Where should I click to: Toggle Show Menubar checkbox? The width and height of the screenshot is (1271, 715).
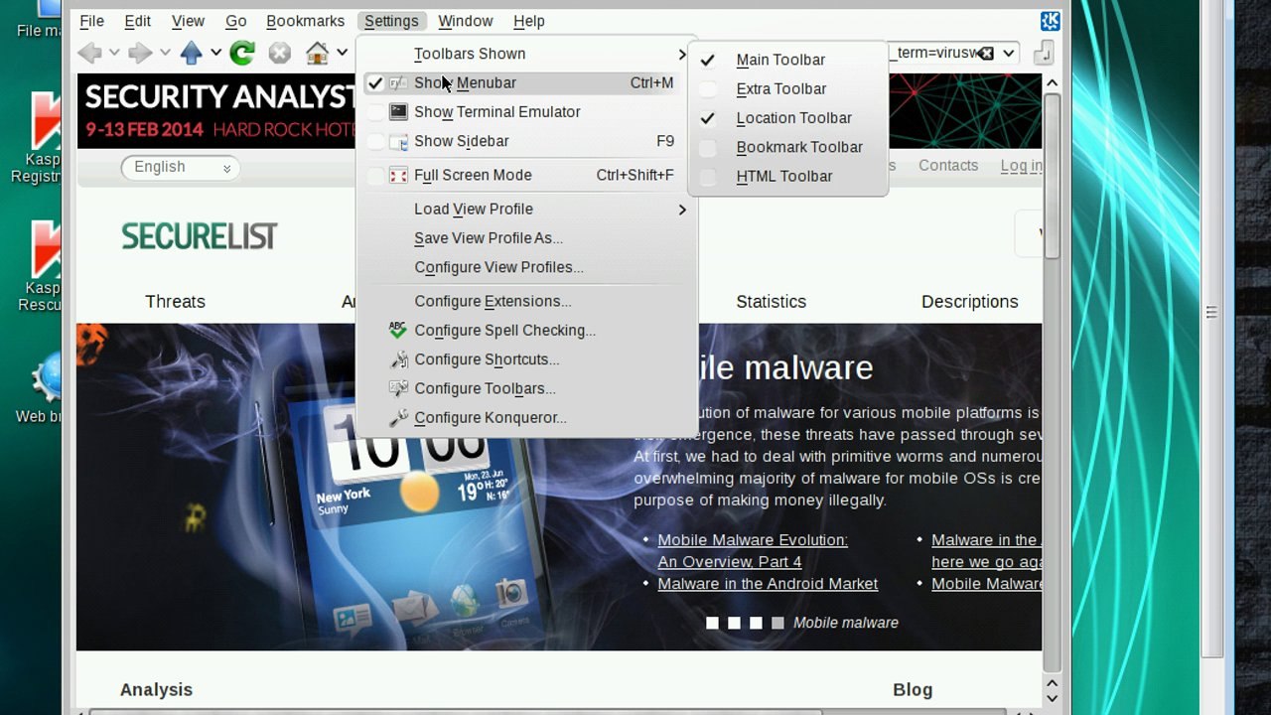tap(375, 83)
